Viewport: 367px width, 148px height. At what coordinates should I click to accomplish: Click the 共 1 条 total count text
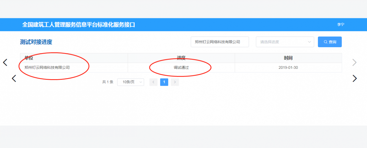108,82
